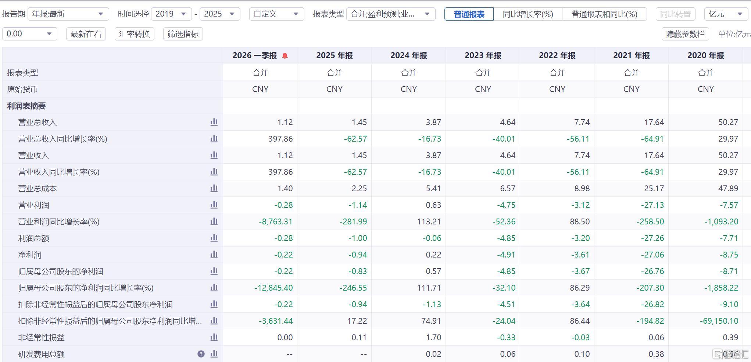751x362 pixels.
Task: Click the value -4.91 in 净利润 row
Action: tap(506, 255)
